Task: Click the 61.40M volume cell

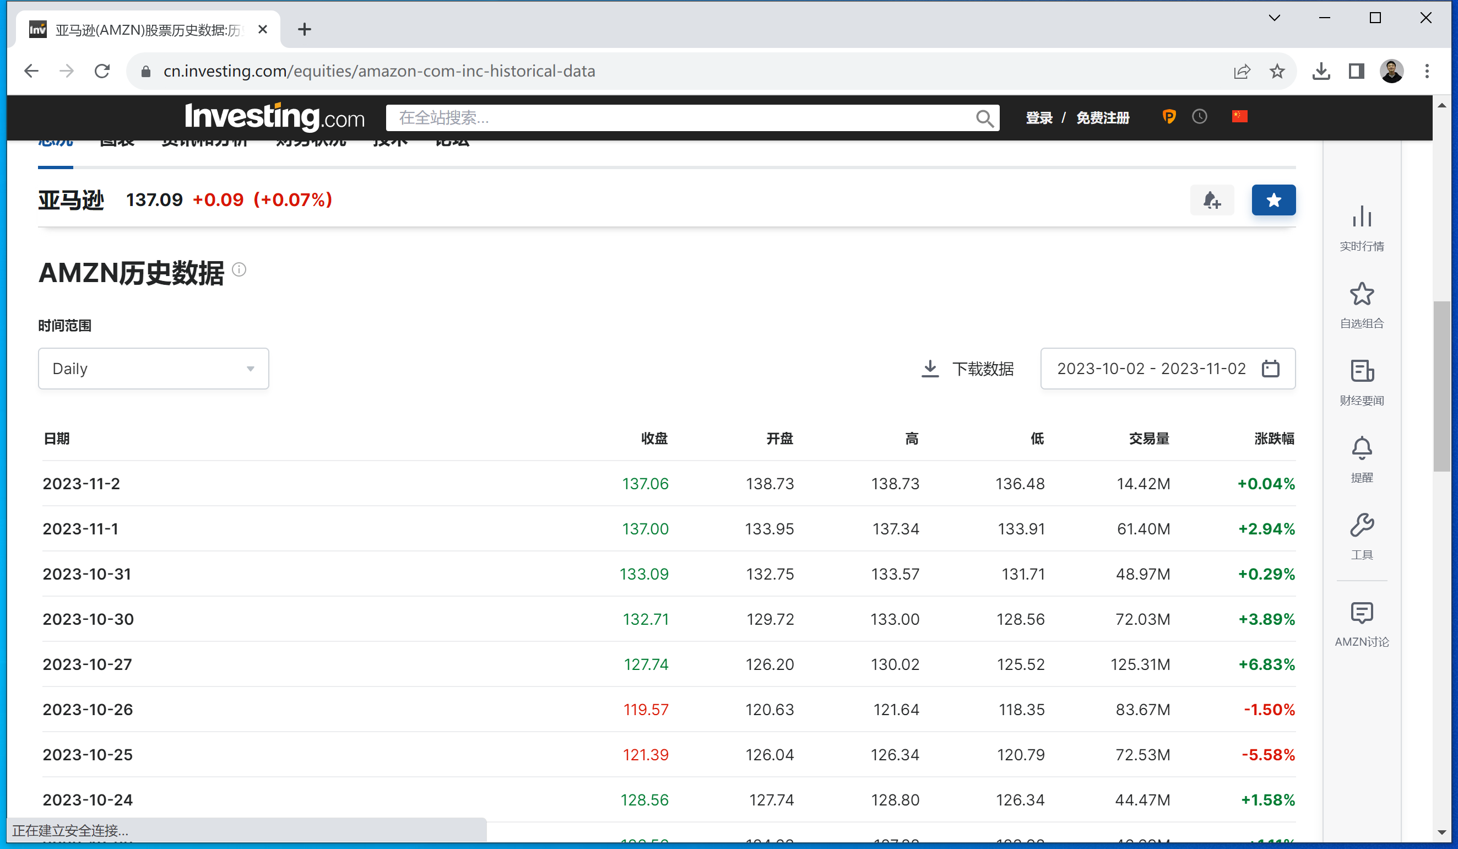Action: (x=1143, y=528)
